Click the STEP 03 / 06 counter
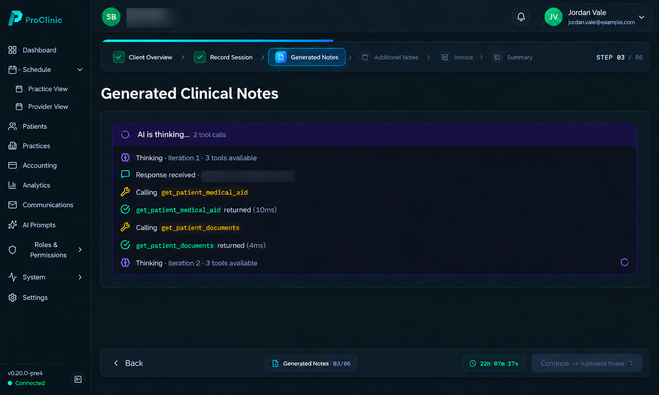 619,57
